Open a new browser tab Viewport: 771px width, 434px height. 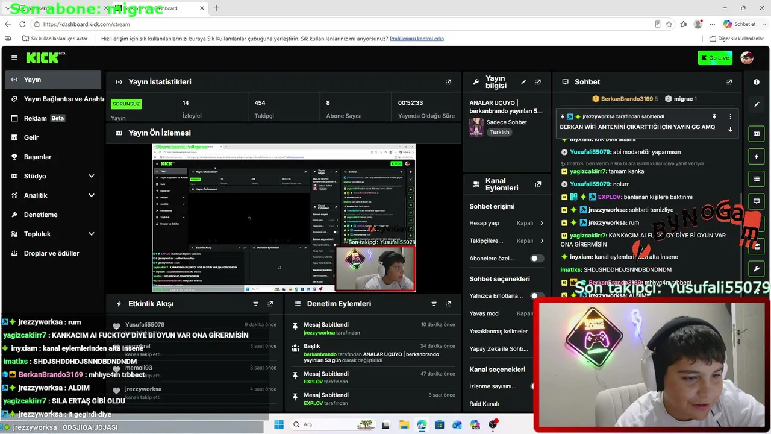216,8
